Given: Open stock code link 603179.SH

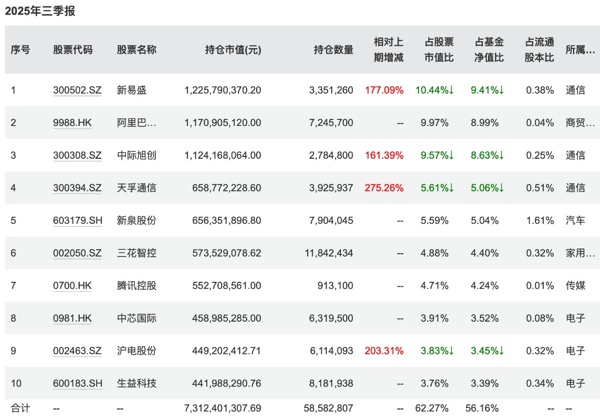Looking at the screenshot, I should pyautogui.click(x=78, y=220).
